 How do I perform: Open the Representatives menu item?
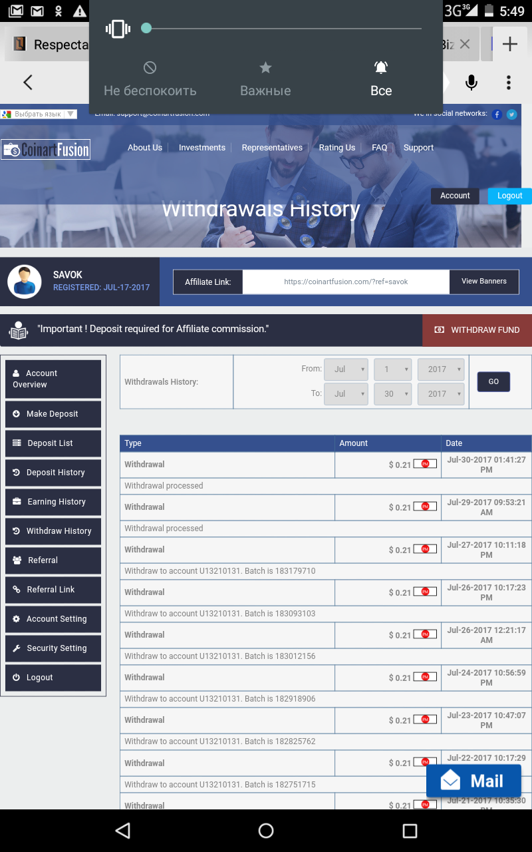(x=272, y=148)
